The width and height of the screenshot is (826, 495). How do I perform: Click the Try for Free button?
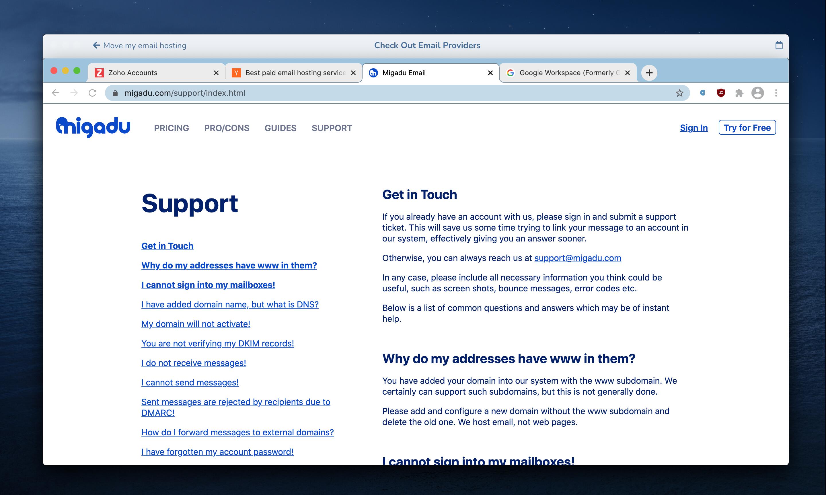click(x=747, y=128)
